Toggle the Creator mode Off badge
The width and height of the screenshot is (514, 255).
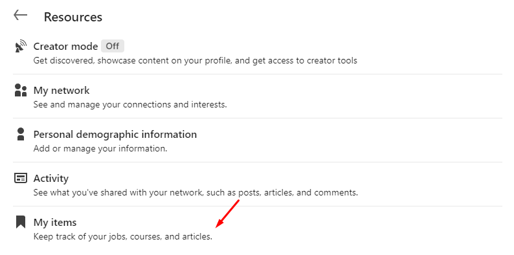coord(113,46)
